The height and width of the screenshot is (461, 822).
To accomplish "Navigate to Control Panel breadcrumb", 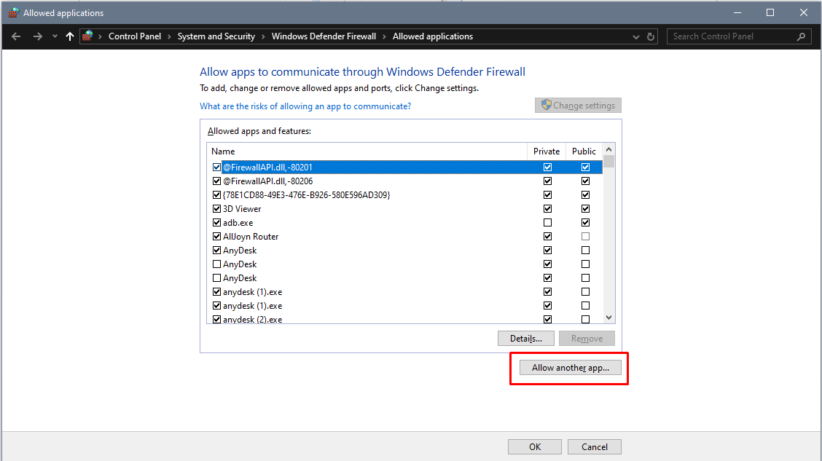I will [135, 36].
